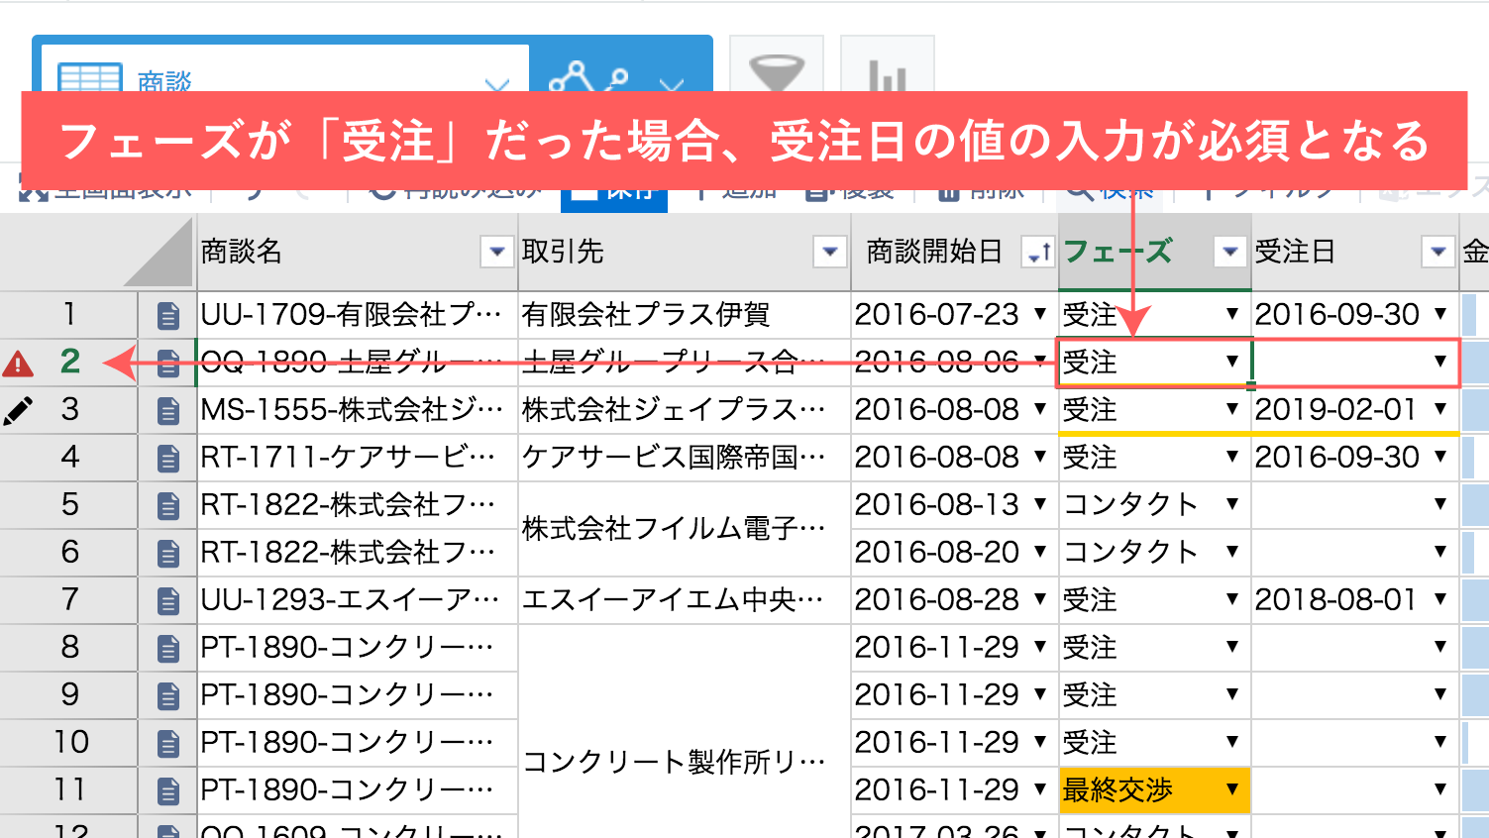Image resolution: width=1489 pixels, height=838 pixels.
Task: Open the document icon for row 5
Action: (168, 506)
